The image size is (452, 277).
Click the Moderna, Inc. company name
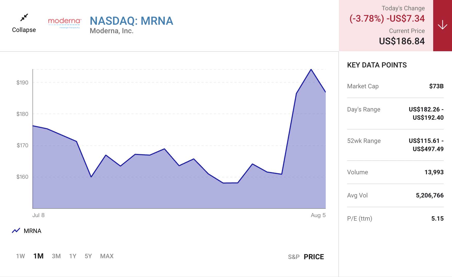point(111,31)
